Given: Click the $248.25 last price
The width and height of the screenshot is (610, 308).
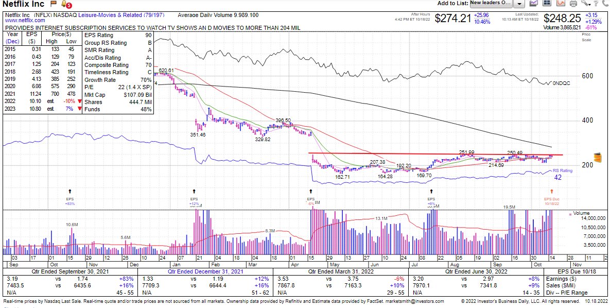Looking at the screenshot, I should point(562,19).
